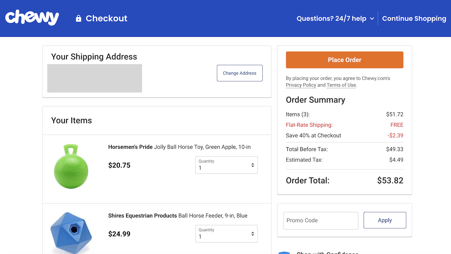Image resolution: width=451 pixels, height=254 pixels.
Task: Click the Promo Code input field
Action: tap(320, 220)
